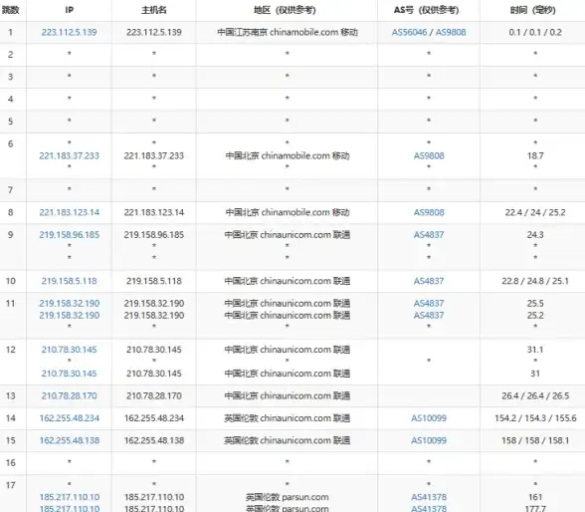
Task: Click the 时间 (毫秒) column header
Action: (533, 10)
